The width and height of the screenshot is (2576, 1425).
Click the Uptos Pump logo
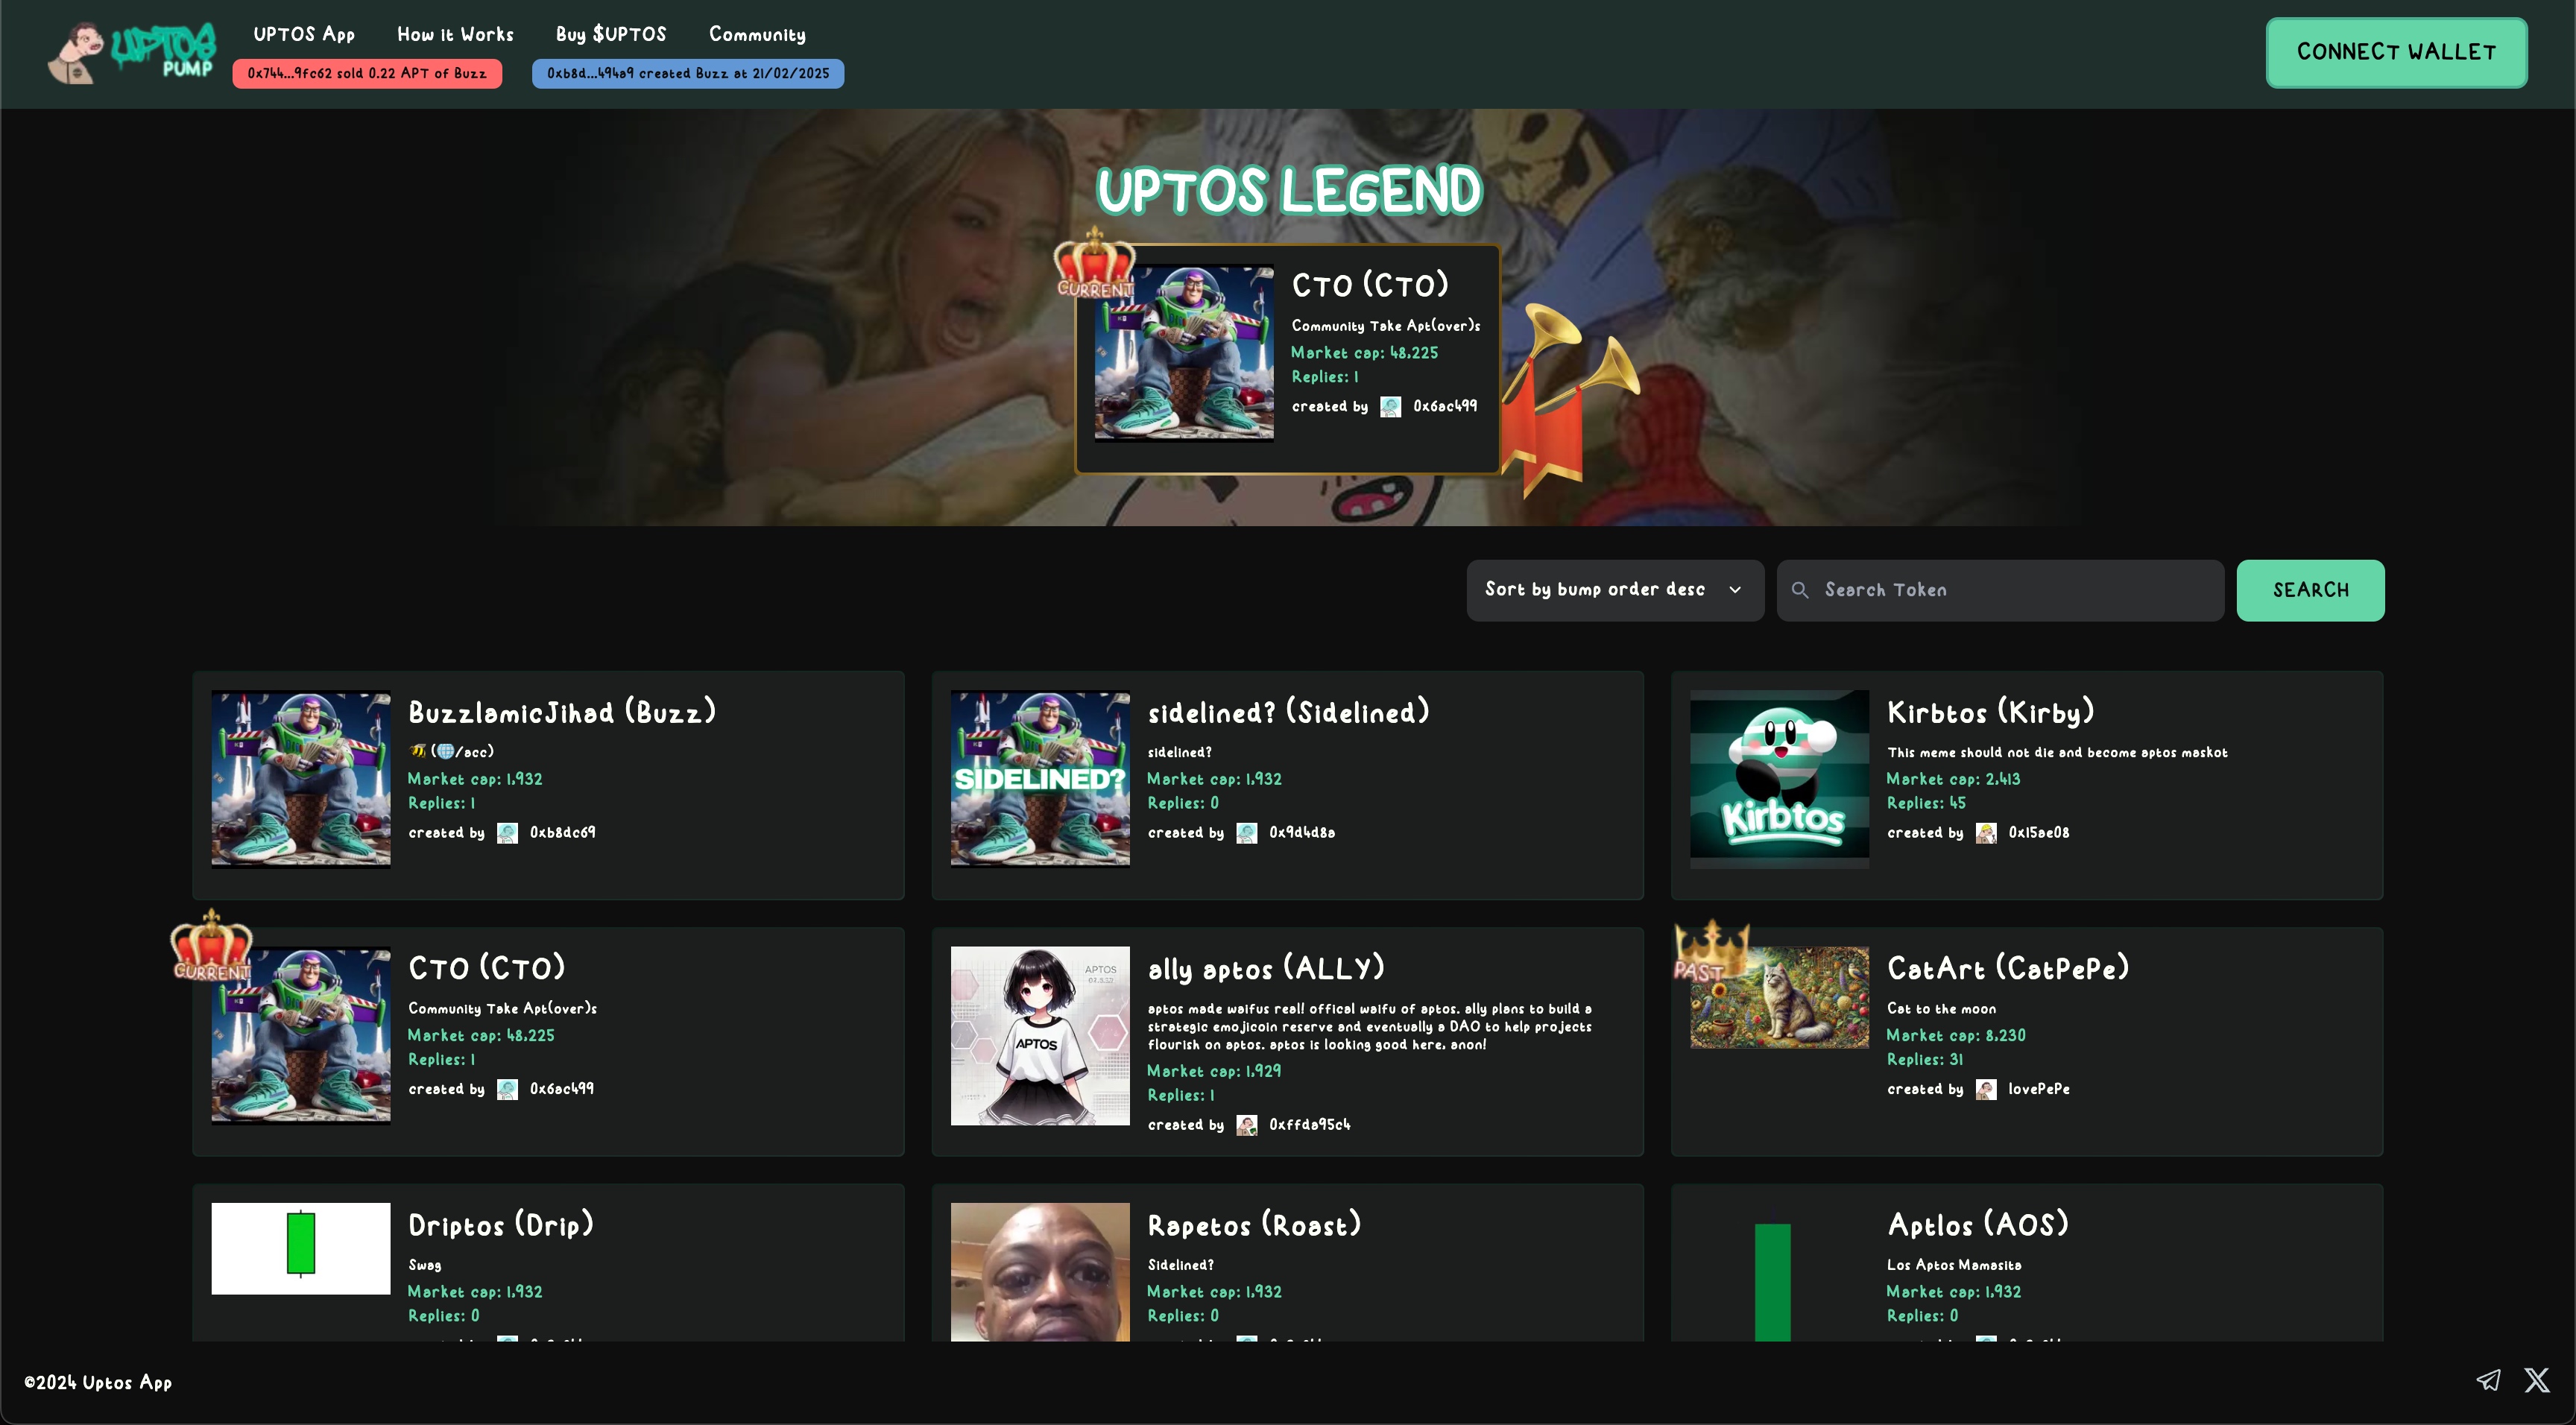click(132, 52)
